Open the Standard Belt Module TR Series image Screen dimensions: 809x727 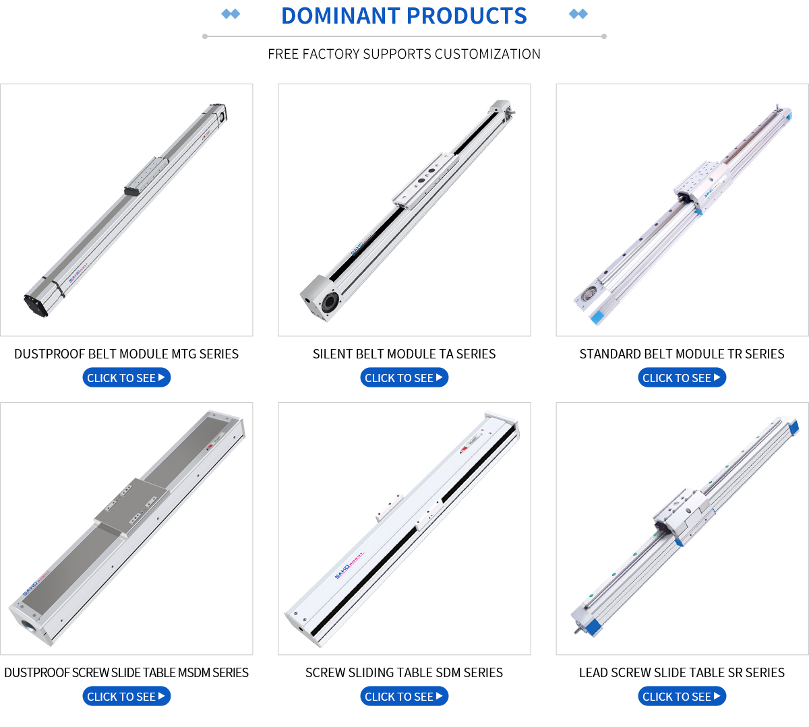(682, 210)
